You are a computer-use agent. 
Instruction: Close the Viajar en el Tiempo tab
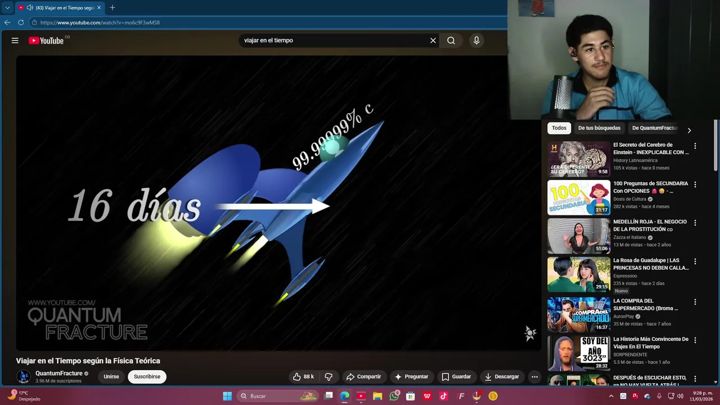99,8
